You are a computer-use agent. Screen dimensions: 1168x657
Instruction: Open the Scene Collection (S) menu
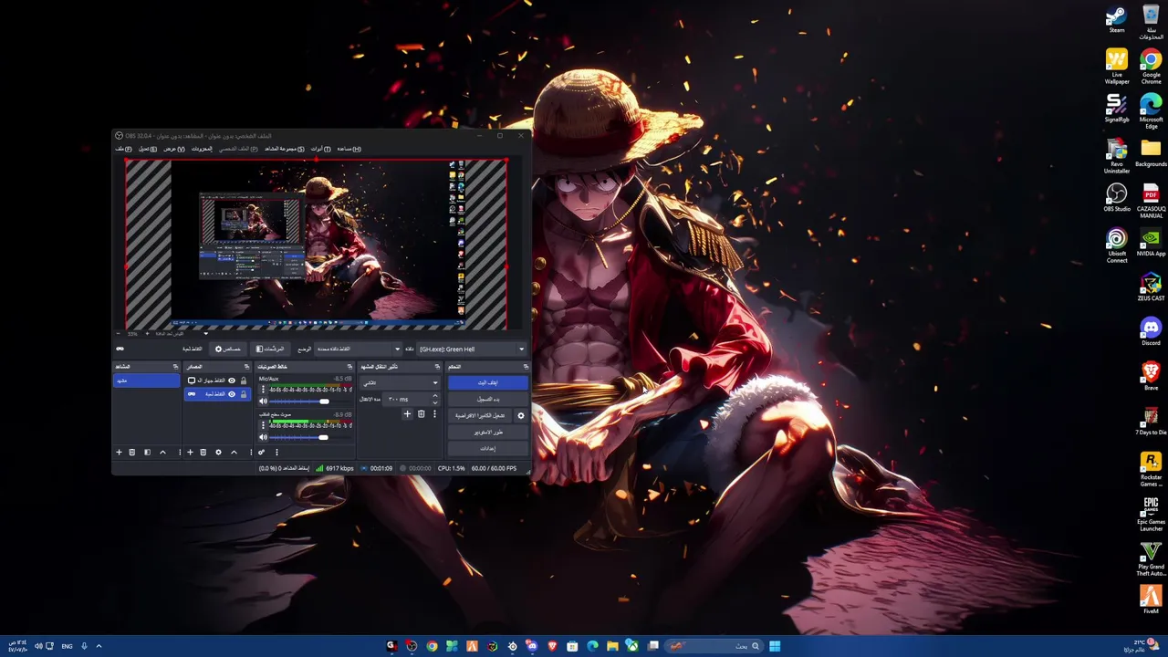coord(284,149)
